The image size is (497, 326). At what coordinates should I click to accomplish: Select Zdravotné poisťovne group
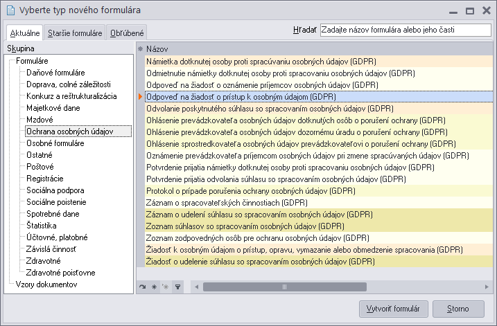(x=60, y=273)
